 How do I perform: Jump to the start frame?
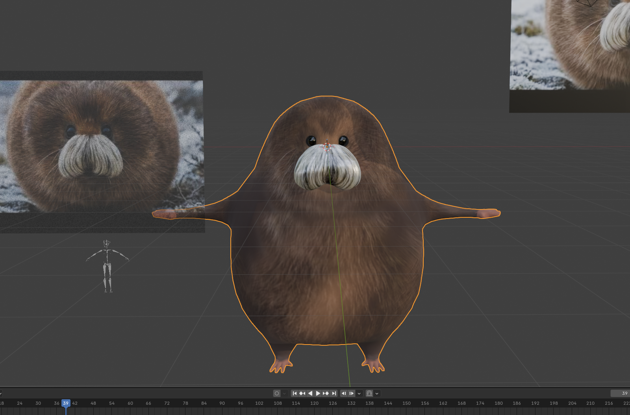click(x=295, y=393)
